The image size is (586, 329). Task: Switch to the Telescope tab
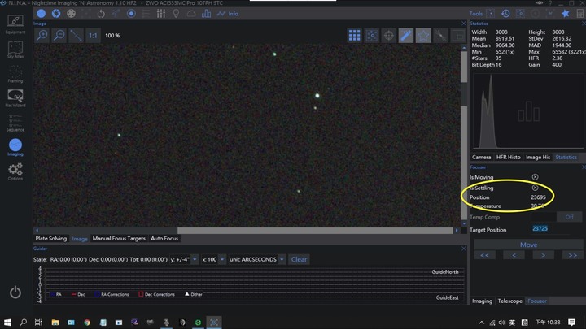click(509, 301)
